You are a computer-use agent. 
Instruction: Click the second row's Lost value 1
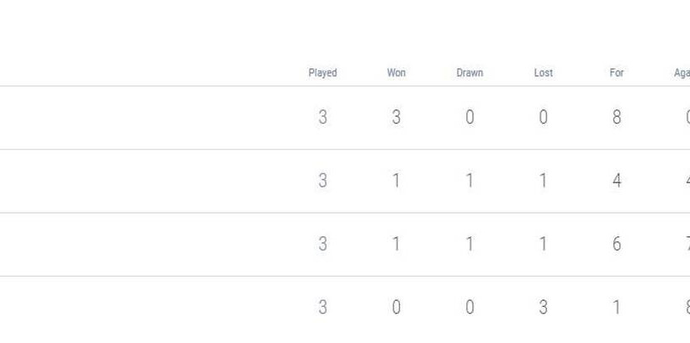tap(544, 181)
